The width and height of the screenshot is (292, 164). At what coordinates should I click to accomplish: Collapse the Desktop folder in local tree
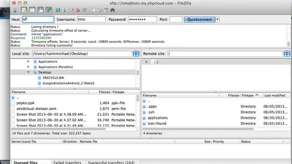tap(28, 72)
